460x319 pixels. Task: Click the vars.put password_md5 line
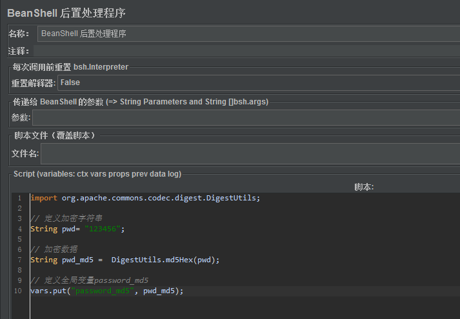point(107,291)
